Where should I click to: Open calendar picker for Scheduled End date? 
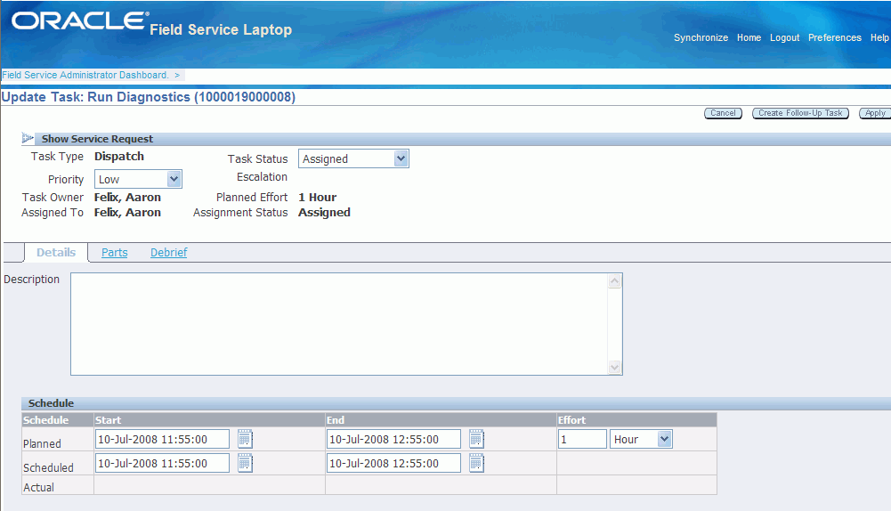click(x=476, y=463)
